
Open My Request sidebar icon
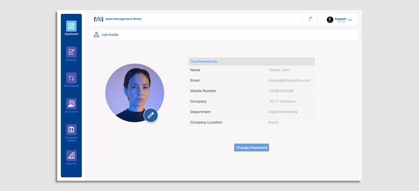[x=71, y=78]
